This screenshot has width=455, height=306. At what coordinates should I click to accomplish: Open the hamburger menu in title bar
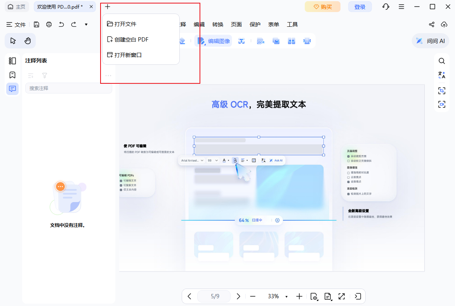[401, 7]
